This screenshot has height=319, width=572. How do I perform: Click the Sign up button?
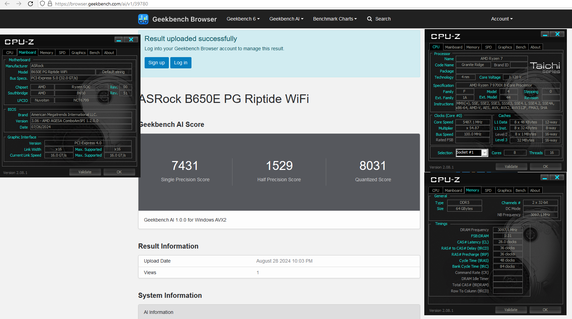pos(157,63)
